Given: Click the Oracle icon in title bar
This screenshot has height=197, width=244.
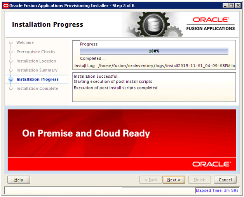Looking at the screenshot, I should pos(6,6).
